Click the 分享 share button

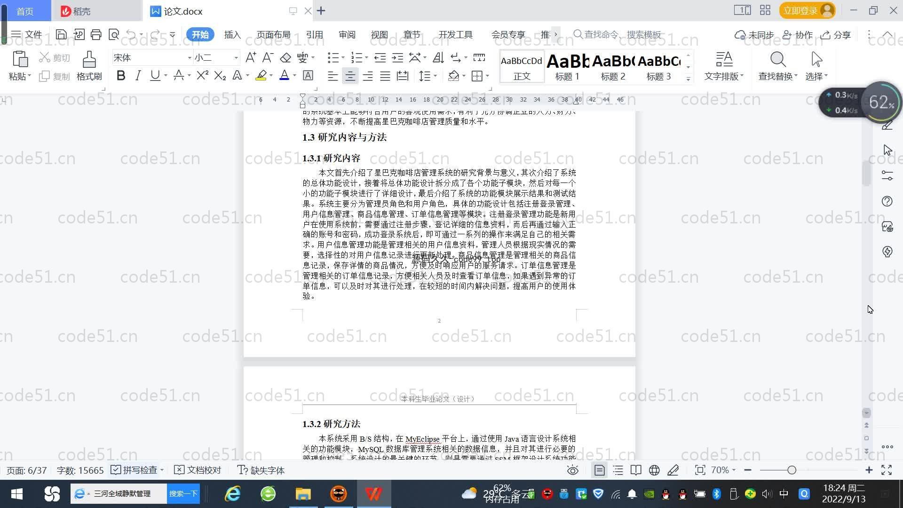(836, 35)
